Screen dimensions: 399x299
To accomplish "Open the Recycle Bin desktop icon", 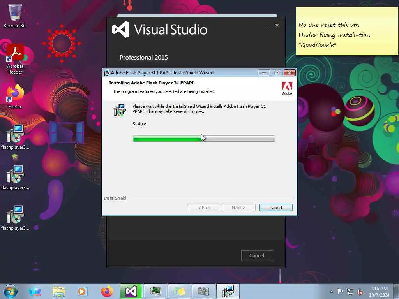I will pos(15,16).
